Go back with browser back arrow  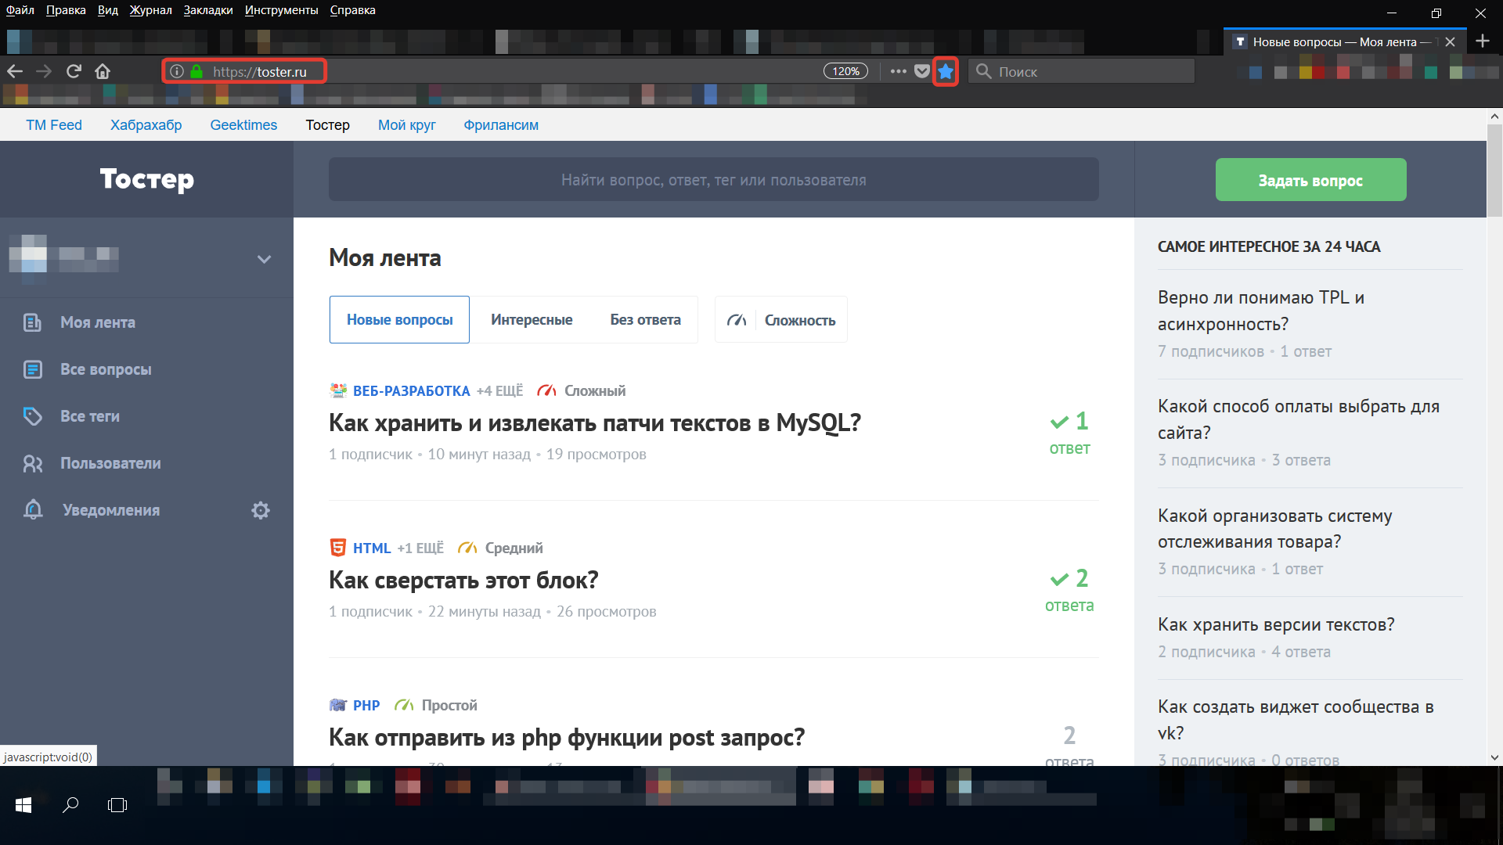point(15,71)
